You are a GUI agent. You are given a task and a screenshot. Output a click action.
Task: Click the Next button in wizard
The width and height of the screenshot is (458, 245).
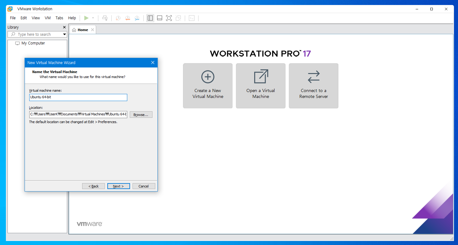(119, 186)
